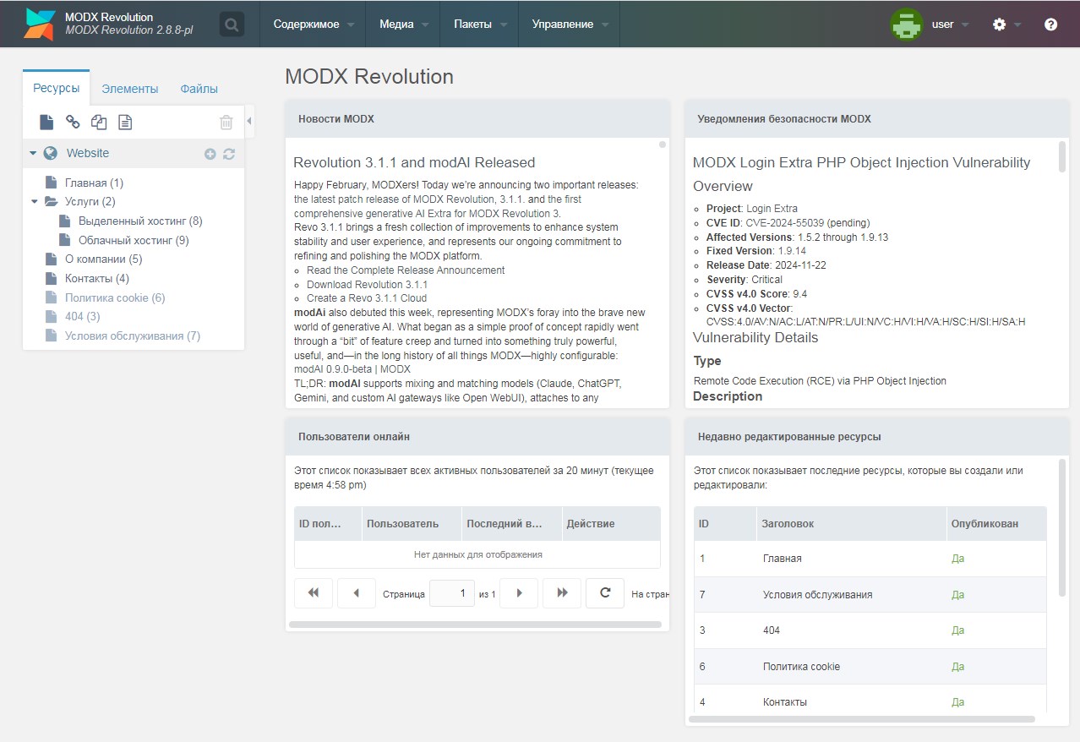This screenshot has width=1080, height=742.
Task: Go to next page in online users grid
Action: click(x=520, y=593)
